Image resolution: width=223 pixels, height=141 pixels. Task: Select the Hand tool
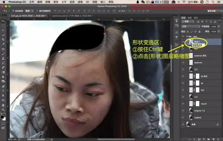pos(3,105)
